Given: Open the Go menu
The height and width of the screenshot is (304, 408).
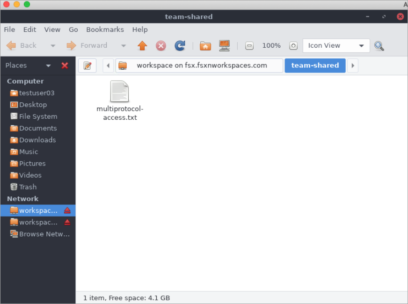Looking at the screenshot, I should tap(73, 29).
